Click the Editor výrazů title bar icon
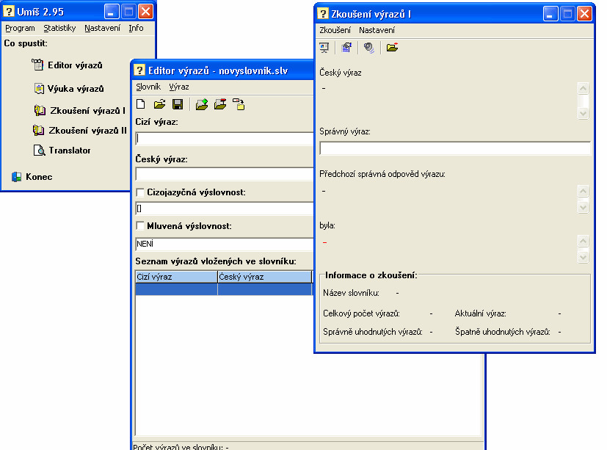 139,70
